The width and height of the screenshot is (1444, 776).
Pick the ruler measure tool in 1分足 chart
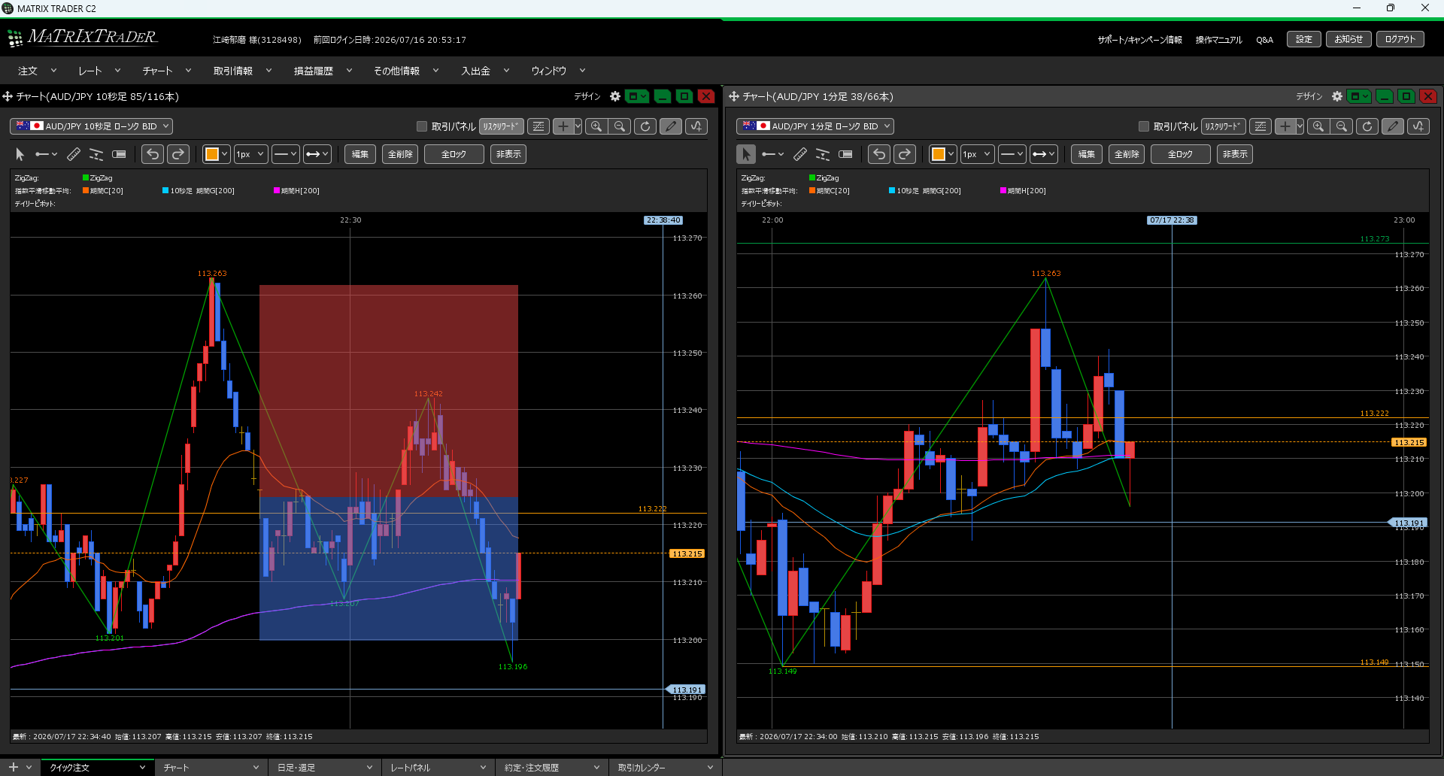click(x=800, y=154)
